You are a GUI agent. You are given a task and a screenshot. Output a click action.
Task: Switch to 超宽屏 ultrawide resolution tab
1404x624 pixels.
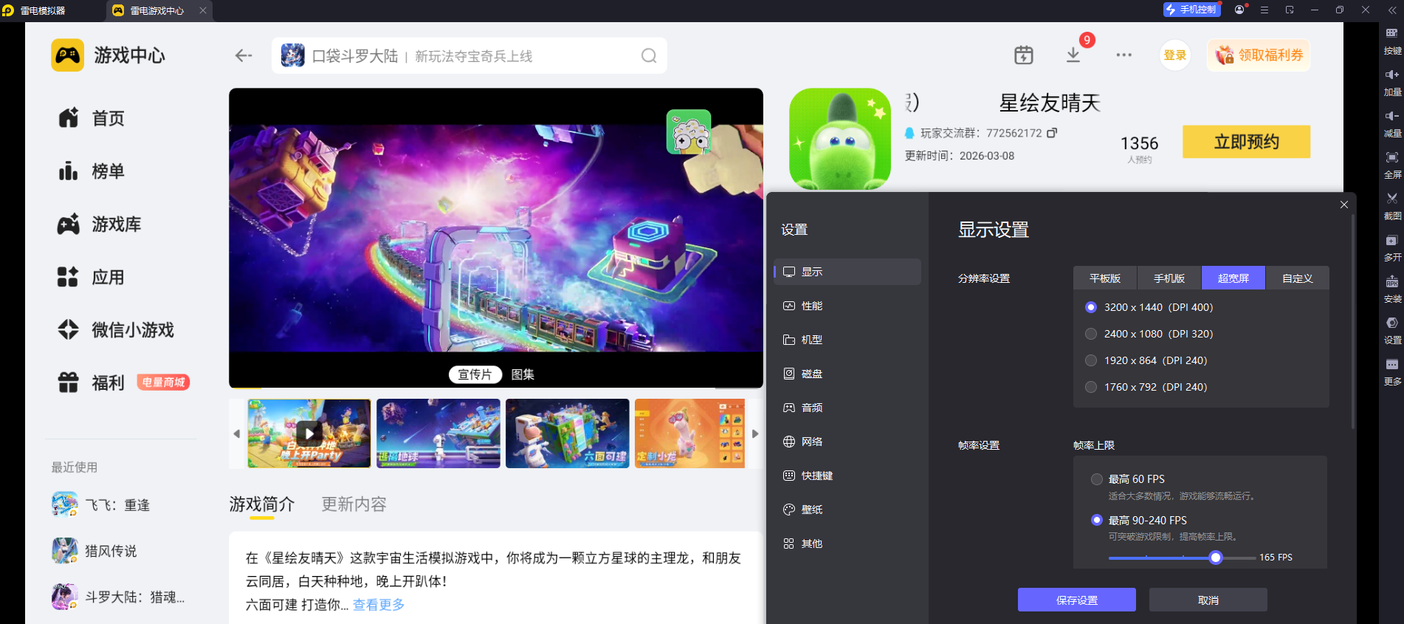tap(1233, 278)
